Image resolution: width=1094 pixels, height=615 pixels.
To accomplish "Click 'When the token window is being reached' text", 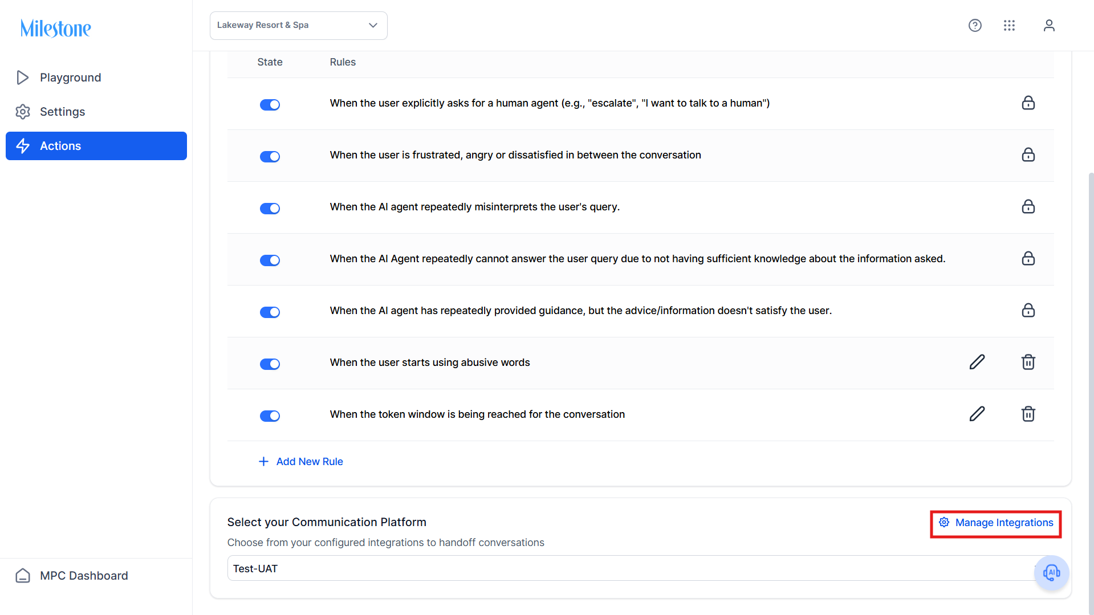I will pyautogui.click(x=477, y=414).
